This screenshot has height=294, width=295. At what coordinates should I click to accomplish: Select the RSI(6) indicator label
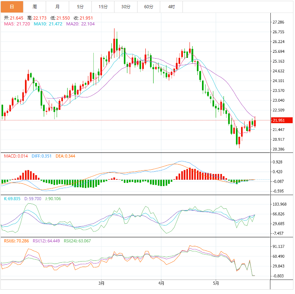tap(16, 241)
